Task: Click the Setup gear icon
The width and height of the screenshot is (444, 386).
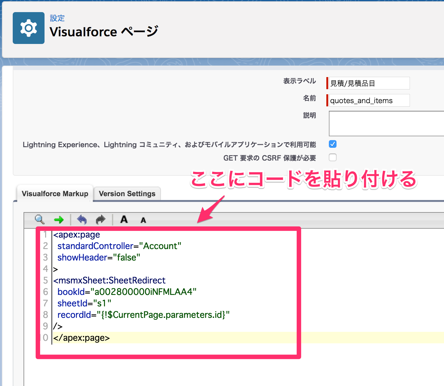Action: [28, 28]
